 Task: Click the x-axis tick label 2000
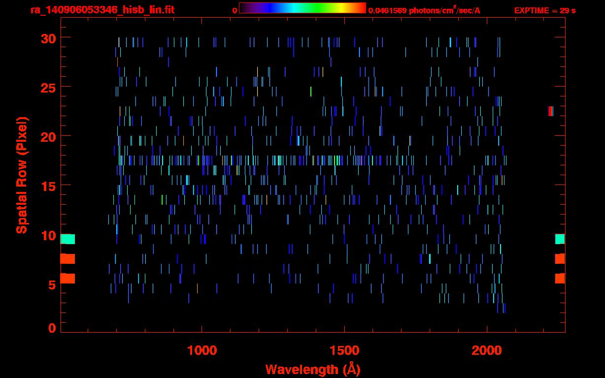point(487,350)
